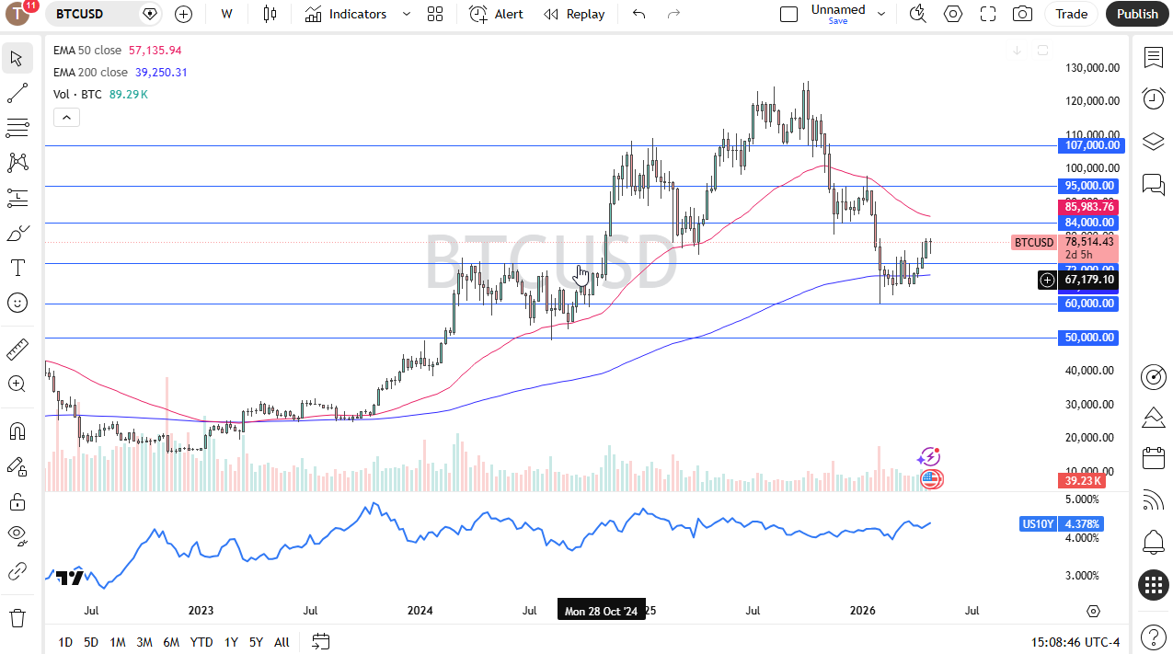1173x654 pixels.
Task: Open chart settings hexagon icon
Action: point(953,14)
